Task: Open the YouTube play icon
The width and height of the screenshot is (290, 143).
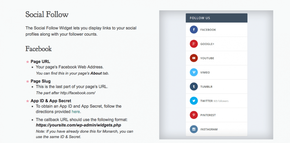Action: point(194,58)
